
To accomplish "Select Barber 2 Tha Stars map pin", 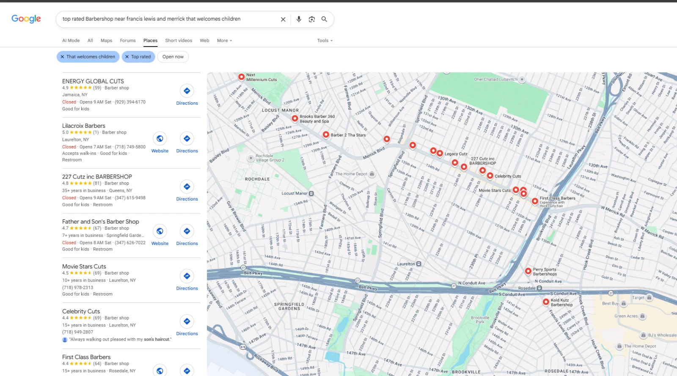I will (x=326, y=135).
